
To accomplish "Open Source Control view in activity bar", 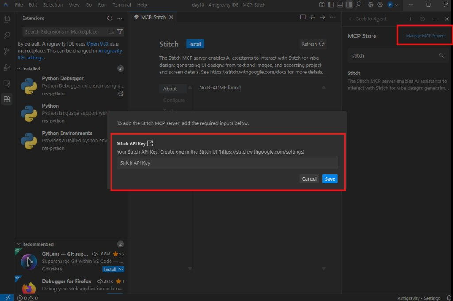I will (x=7, y=51).
